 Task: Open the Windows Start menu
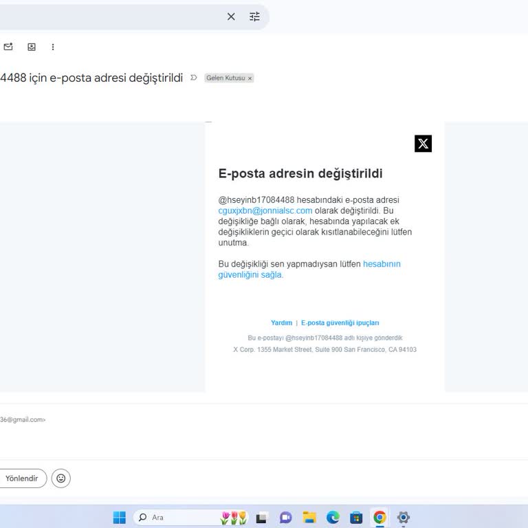[120, 517]
